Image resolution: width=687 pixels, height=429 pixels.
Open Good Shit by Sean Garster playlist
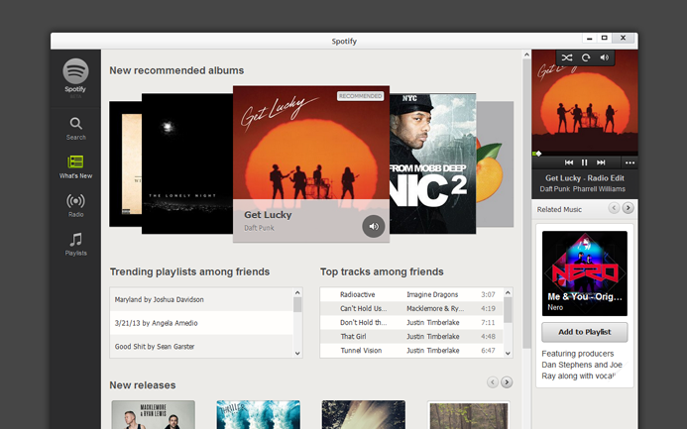(x=201, y=346)
